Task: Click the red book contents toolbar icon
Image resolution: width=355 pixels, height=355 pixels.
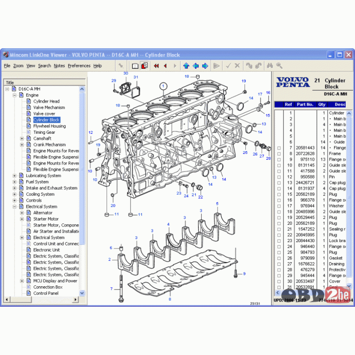Action: [x=144, y=66]
